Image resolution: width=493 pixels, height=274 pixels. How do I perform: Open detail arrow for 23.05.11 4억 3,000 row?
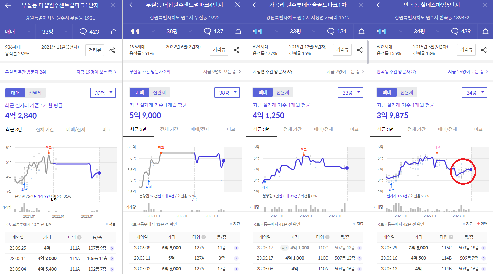click(x=112, y=259)
